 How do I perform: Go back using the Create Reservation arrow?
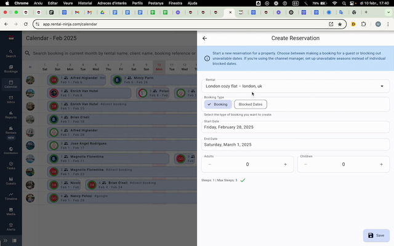(205, 38)
